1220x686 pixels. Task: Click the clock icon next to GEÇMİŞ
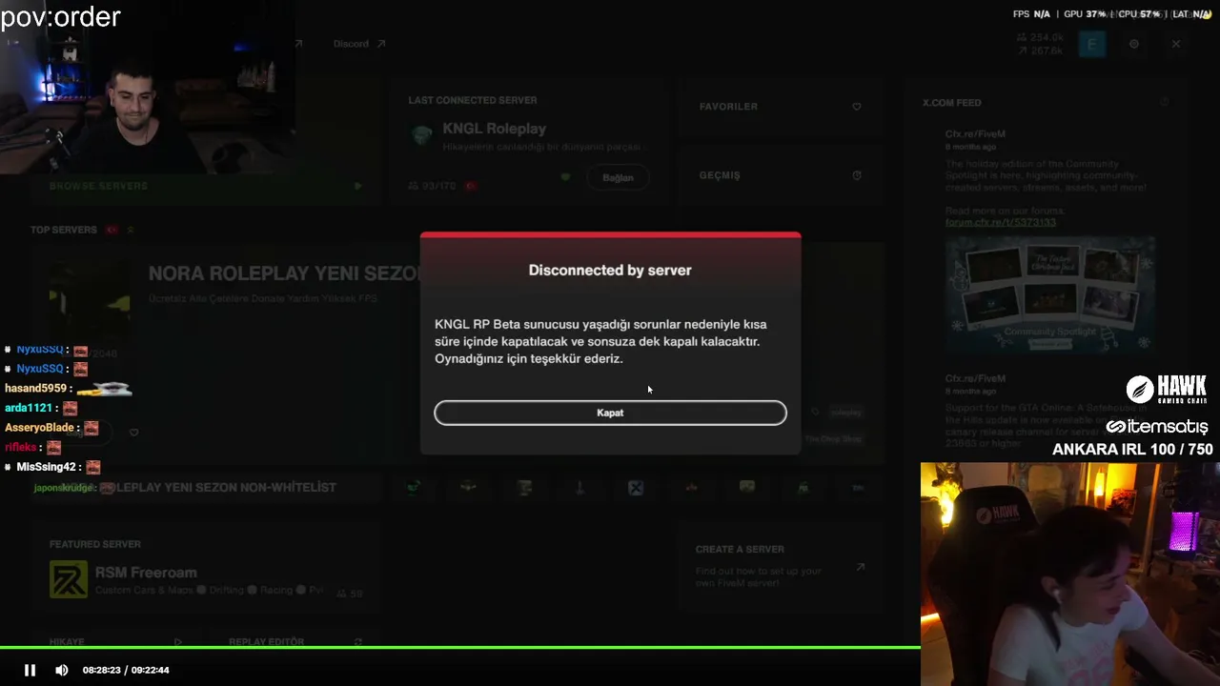click(x=857, y=175)
